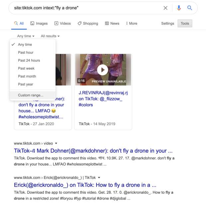Start voice search with the microphone icon
The image size is (206, 206).
click(x=179, y=8)
